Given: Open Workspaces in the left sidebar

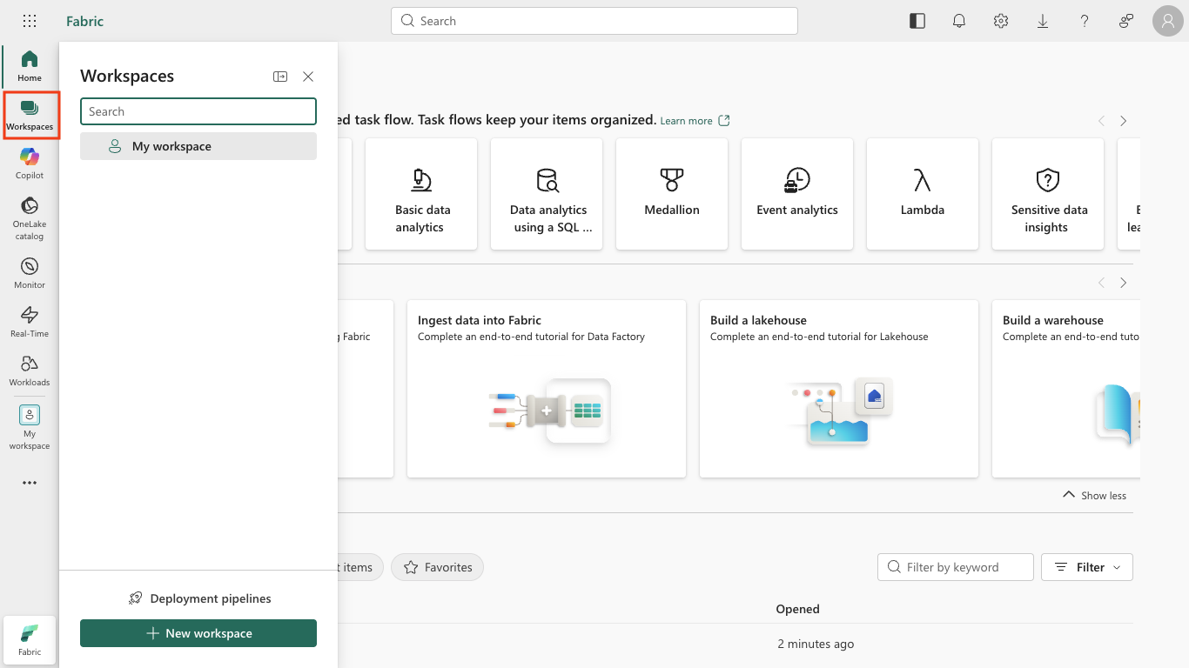Looking at the screenshot, I should (30, 115).
